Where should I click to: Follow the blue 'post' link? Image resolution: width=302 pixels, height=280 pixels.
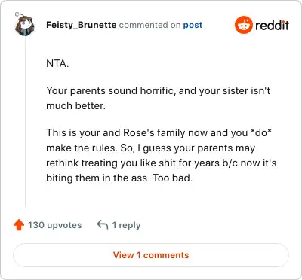193,25
